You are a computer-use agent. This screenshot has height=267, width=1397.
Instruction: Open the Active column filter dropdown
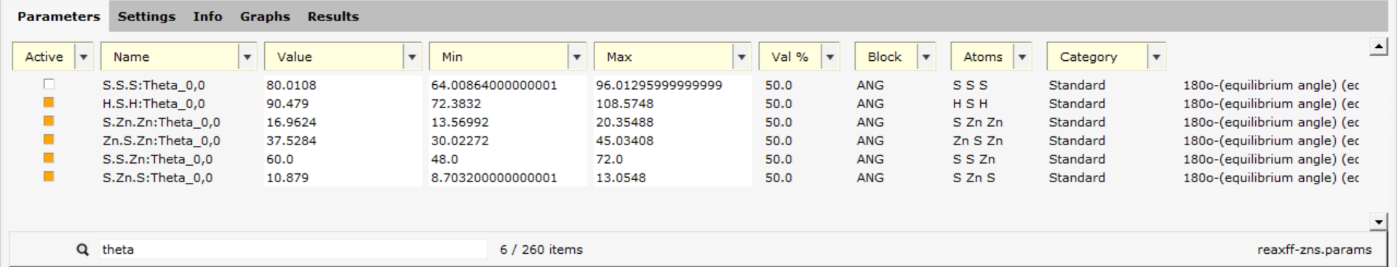coord(84,57)
